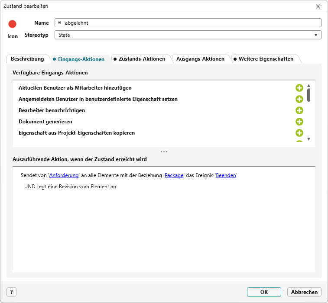Add 'Angemeldeten Benutzer in benutzerdefinierte Eigenschaft setzen' action
The width and height of the screenshot is (328, 303).
coord(299,99)
